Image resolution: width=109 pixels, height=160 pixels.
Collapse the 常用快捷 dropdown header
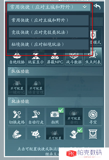[49, 7]
